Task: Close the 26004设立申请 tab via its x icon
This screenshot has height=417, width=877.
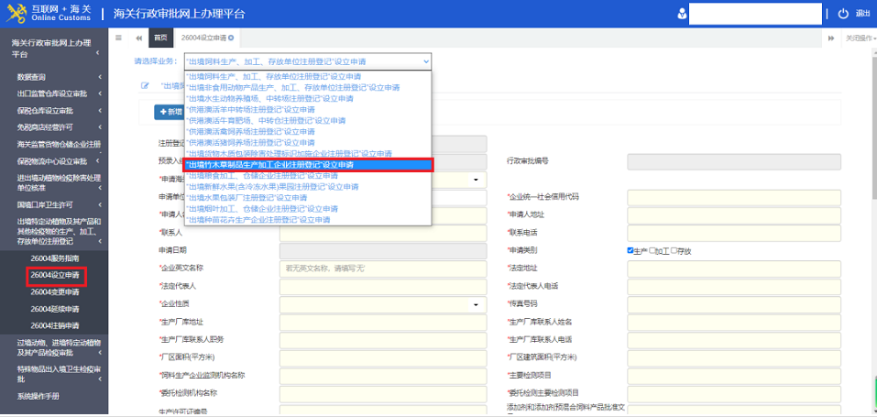Action: tap(231, 38)
